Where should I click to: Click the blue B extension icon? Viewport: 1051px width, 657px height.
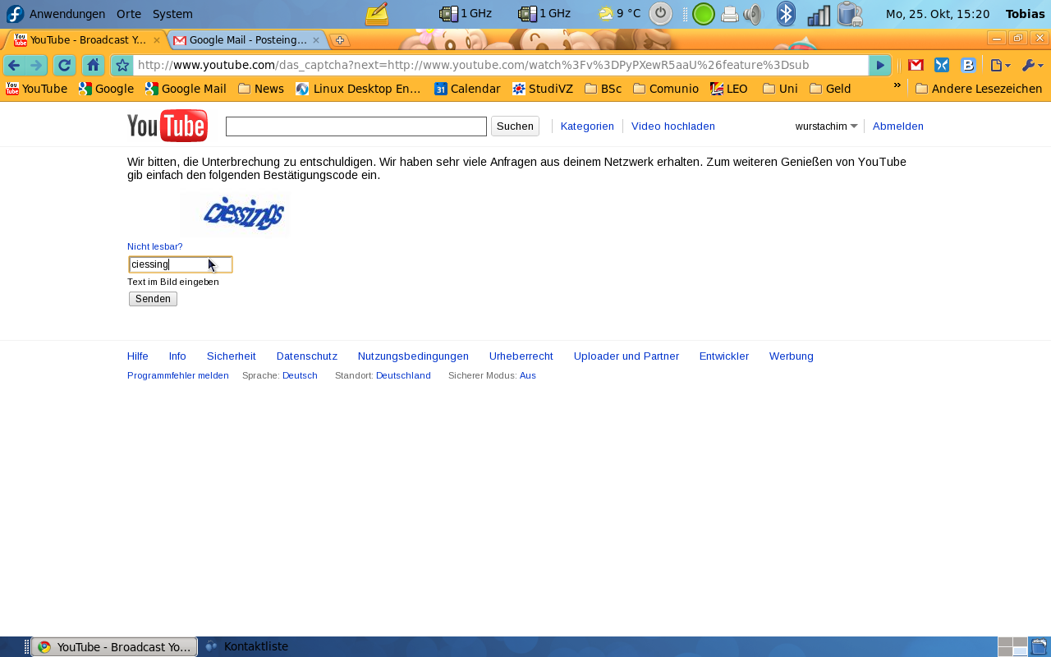click(x=968, y=66)
